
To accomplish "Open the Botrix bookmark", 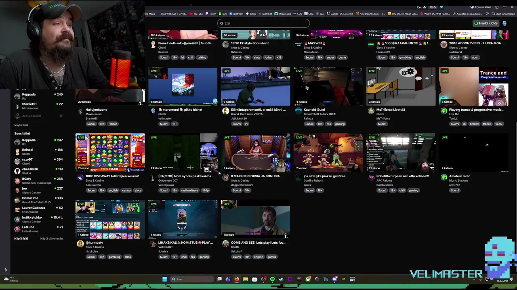I will click(251, 14).
